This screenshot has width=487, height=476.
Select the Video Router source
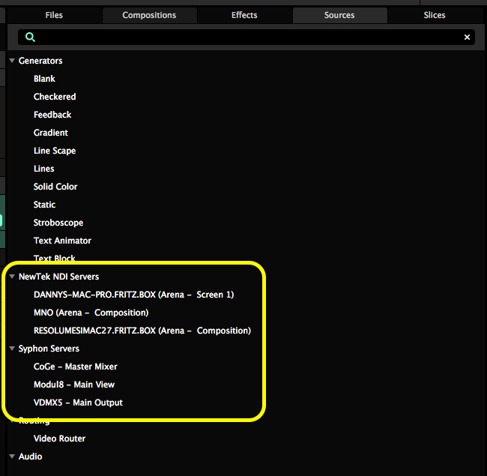pyautogui.click(x=60, y=439)
